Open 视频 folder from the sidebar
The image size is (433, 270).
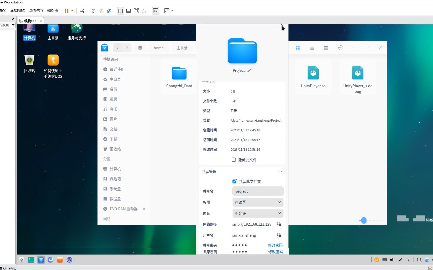tap(114, 99)
